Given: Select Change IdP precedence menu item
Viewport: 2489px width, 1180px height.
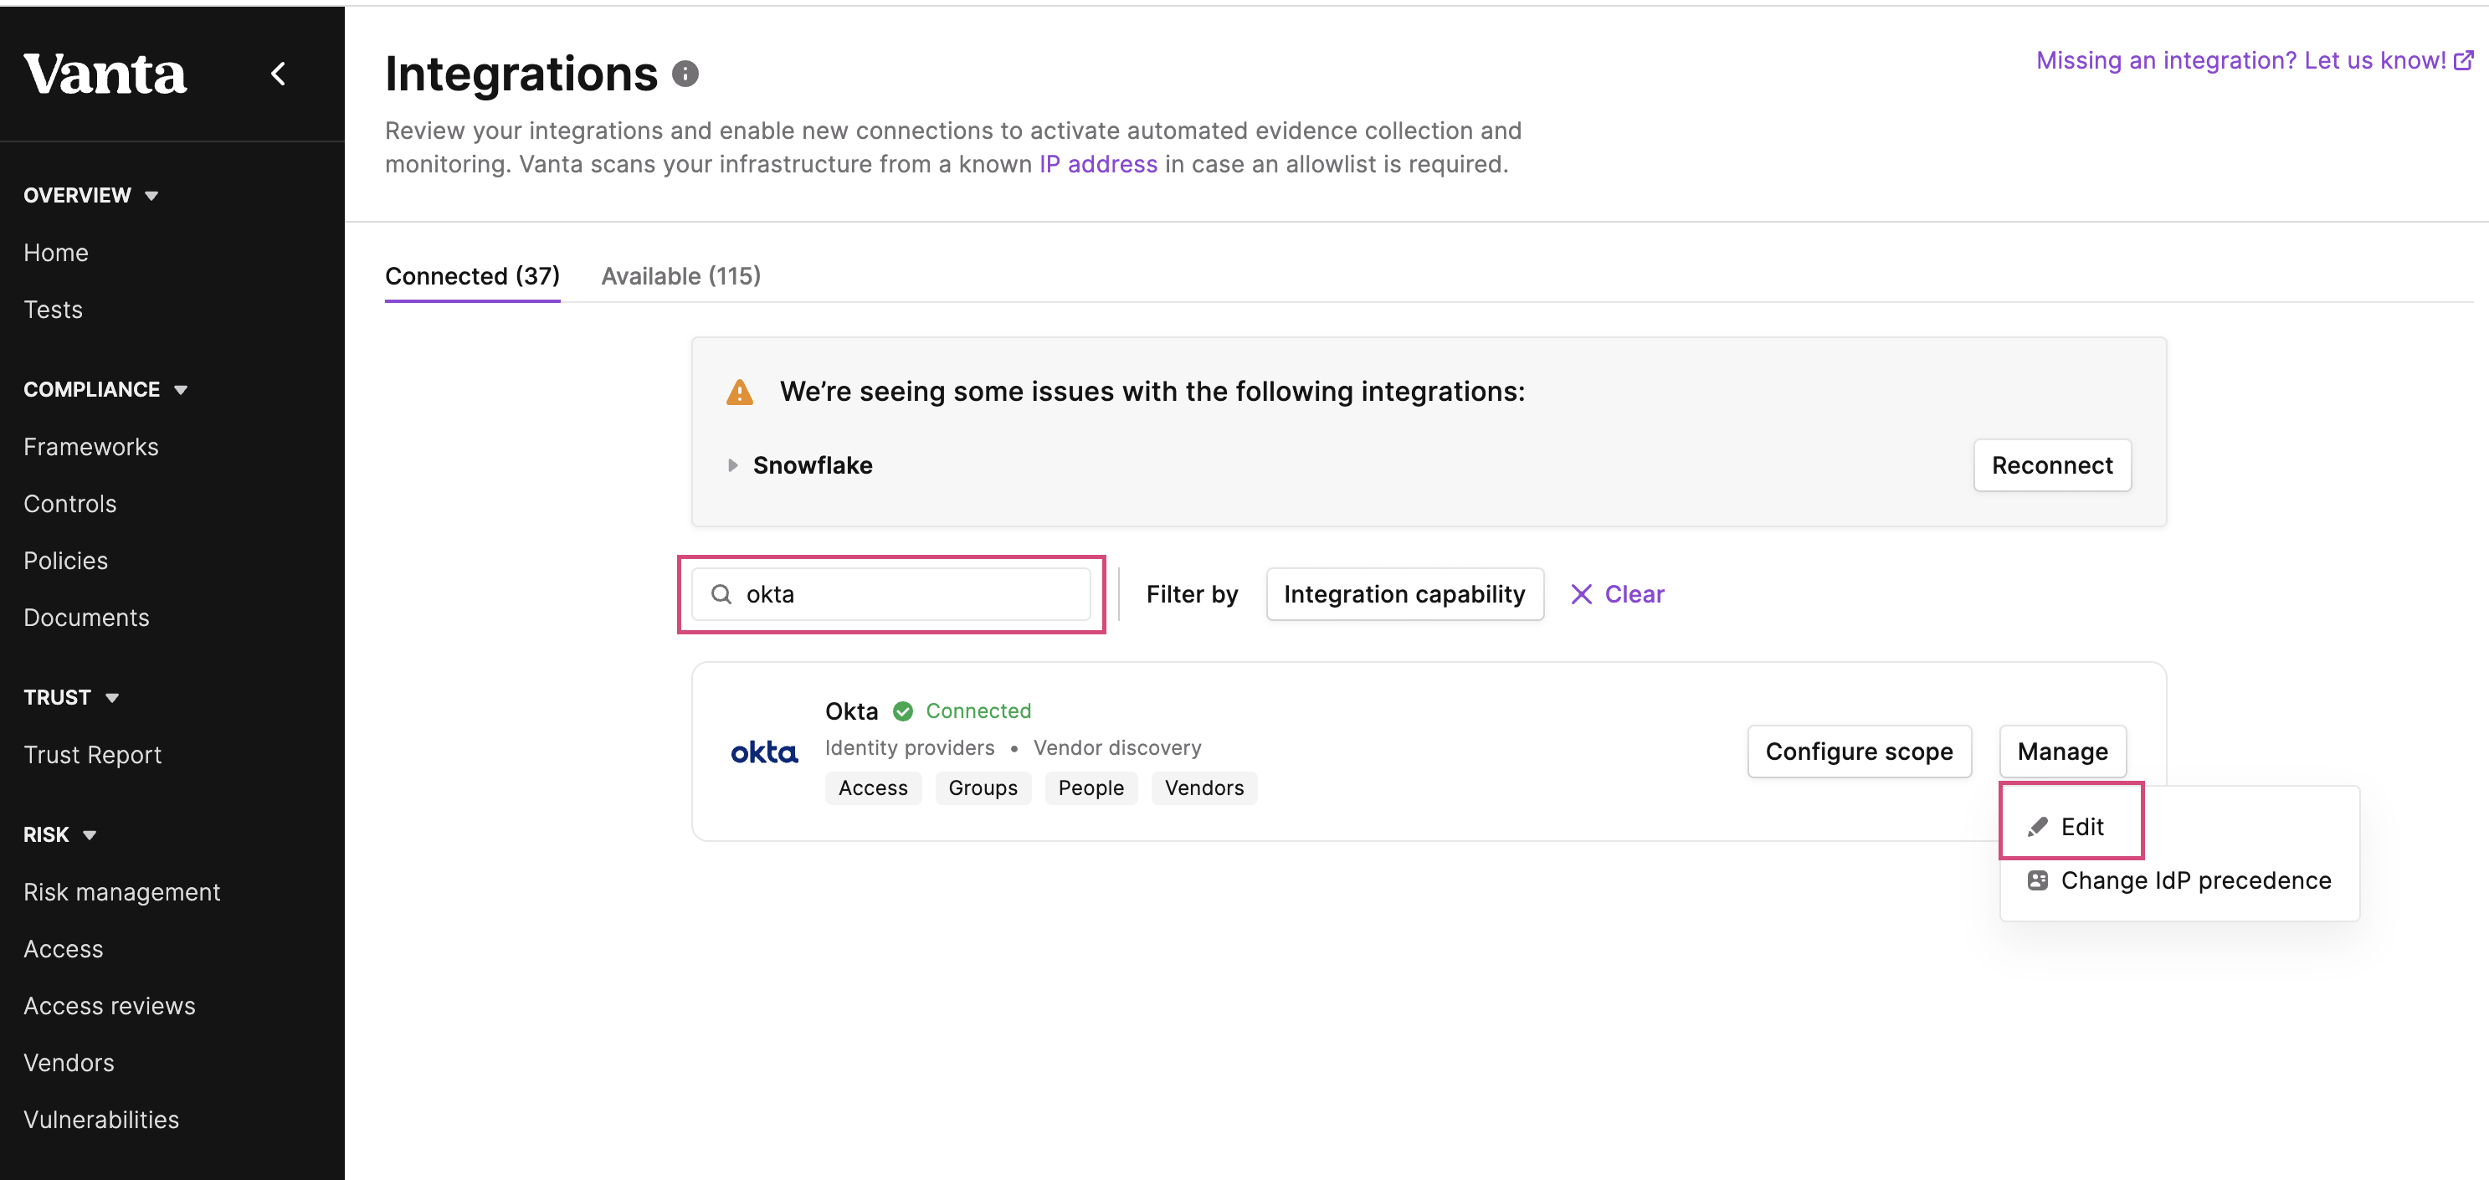Looking at the screenshot, I should [x=2179, y=880].
